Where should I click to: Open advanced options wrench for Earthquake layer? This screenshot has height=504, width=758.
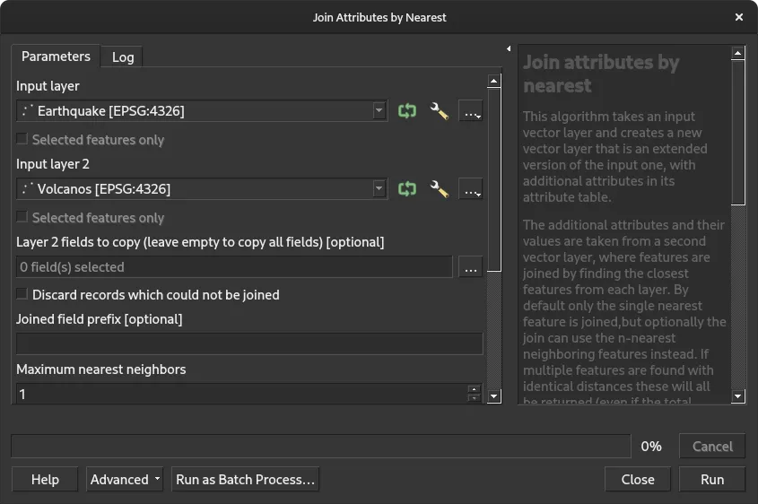click(439, 111)
